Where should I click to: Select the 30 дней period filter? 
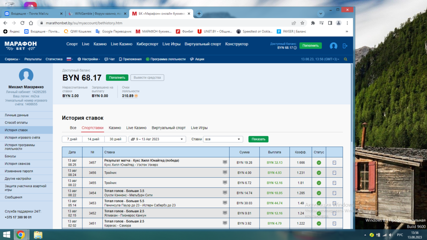click(x=115, y=139)
